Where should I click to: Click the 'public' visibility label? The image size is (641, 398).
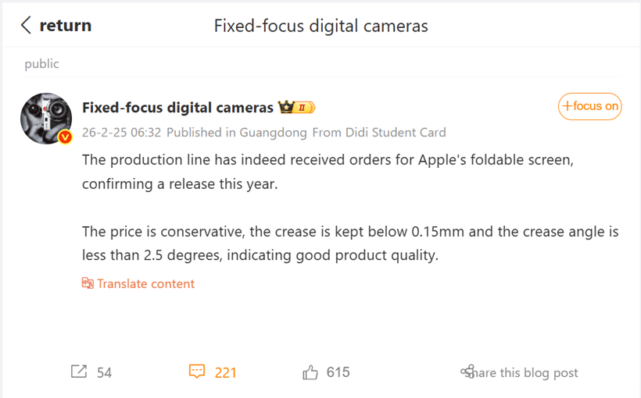pos(41,64)
